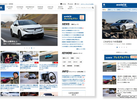The image size is (137, 101).
Task: Open the 最新ニュース一覧へ link under NEWS
Action: click(81, 49)
